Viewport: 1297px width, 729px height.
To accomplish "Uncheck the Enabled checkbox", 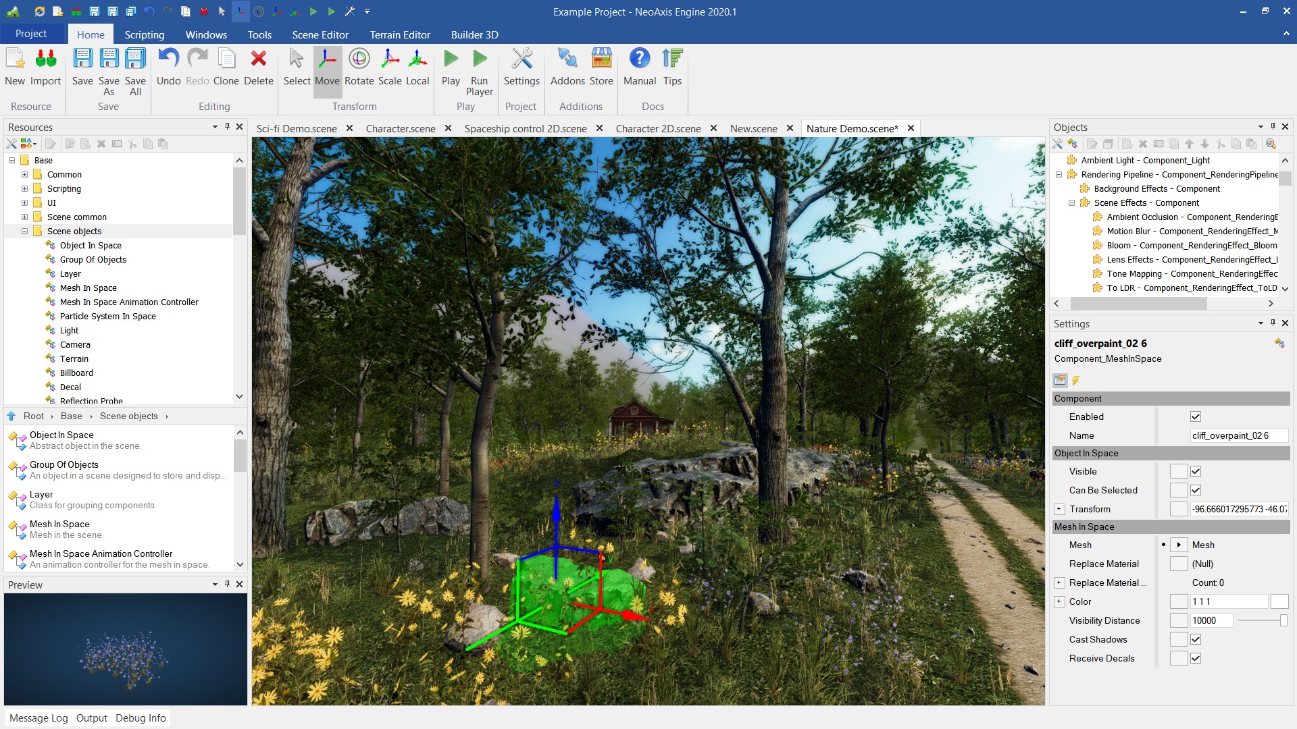I will tap(1195, 416).
